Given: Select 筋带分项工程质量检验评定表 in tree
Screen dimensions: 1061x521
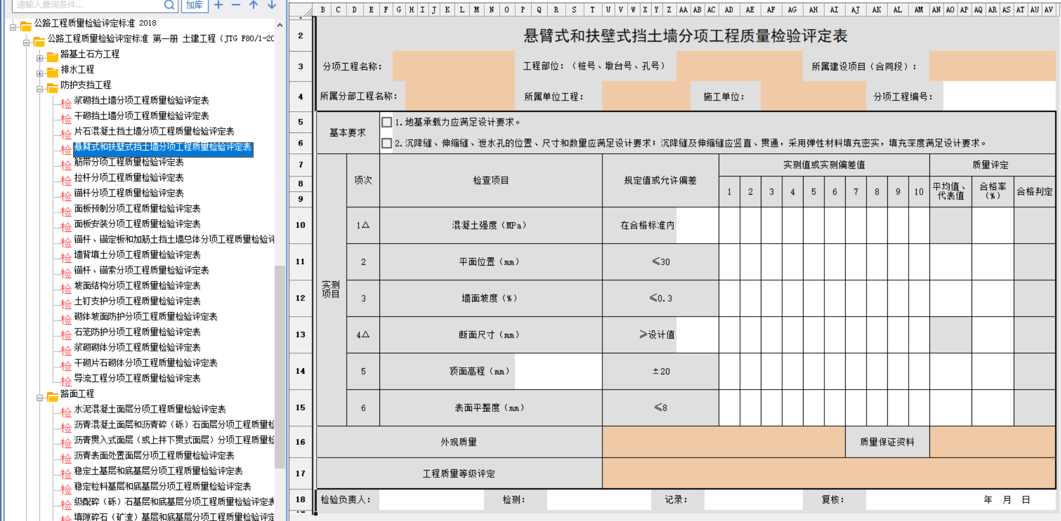Looking at the screenshot, I should tap(129, 162).
